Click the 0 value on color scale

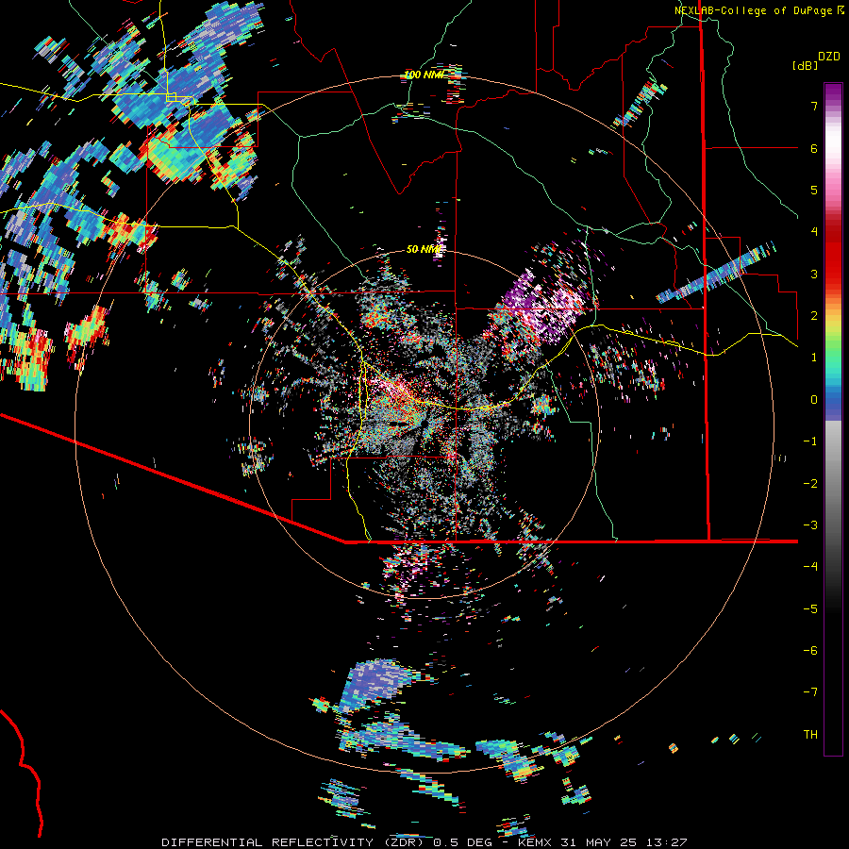(x=814, y=400)
